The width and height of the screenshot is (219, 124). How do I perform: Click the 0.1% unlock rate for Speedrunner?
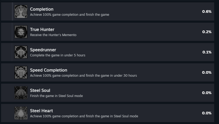(x=207, y=52)
